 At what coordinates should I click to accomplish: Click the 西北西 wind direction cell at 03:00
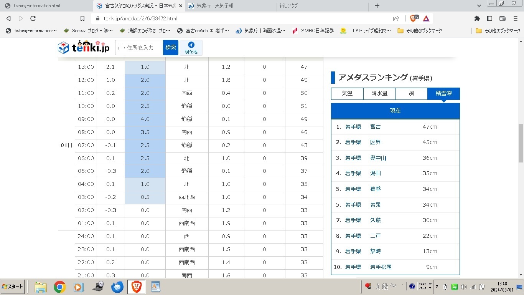pyautogui.click(x=187, y=197)
